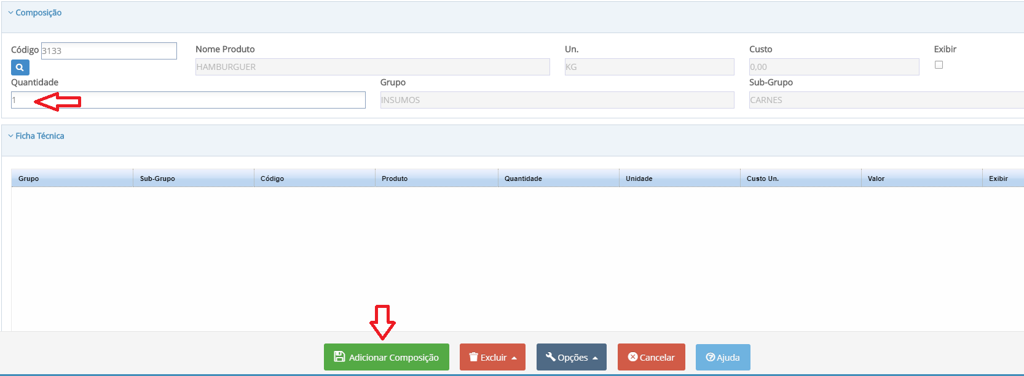Viewport: 1024px width, 376px height.
Task: Open the Opções dropdown menu
Action: coord(572,357)
